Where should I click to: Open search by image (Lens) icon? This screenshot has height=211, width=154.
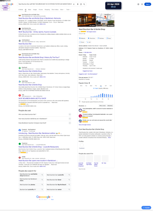(81, 4)
